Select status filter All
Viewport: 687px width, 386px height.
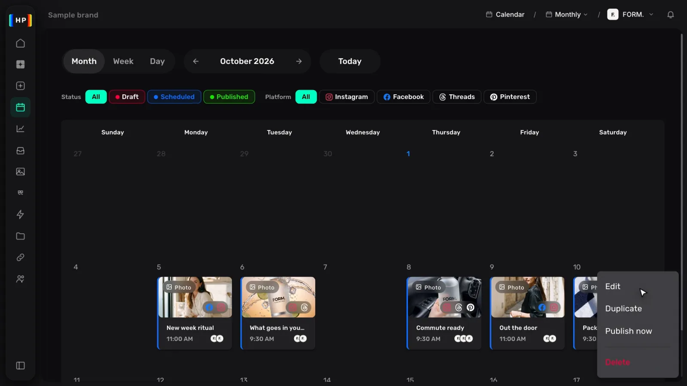pos(96,97)
